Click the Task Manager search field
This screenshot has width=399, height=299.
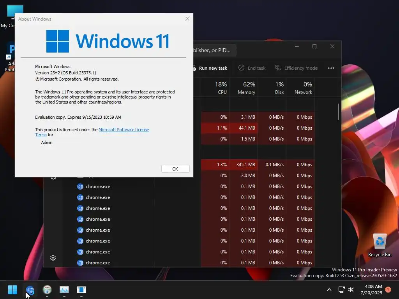click(x=215, y=50)
